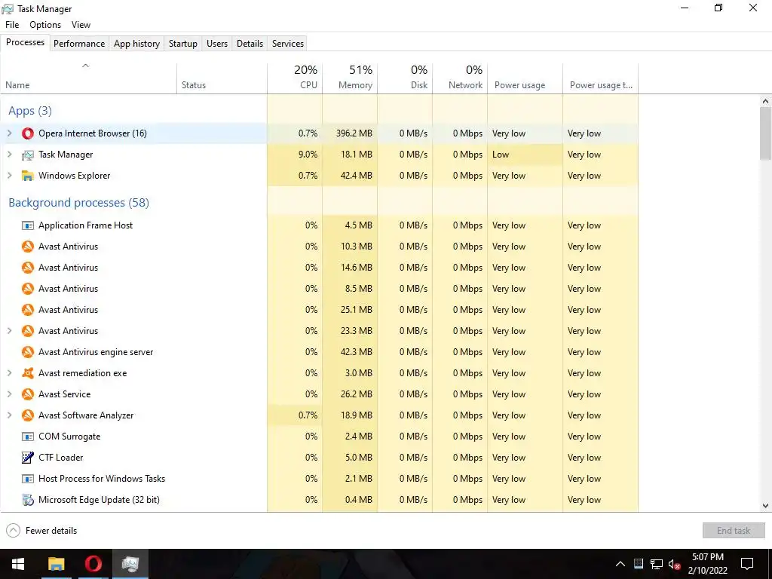Expand the Task Manager process group
The height and width of the screenshot is (579, 772).
pyautogui.click(x=9, y=155)
